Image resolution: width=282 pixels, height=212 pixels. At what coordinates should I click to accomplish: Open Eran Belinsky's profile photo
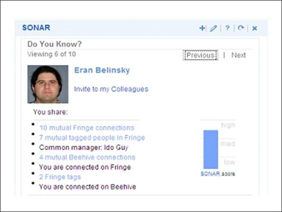click(x=48, y=84)
